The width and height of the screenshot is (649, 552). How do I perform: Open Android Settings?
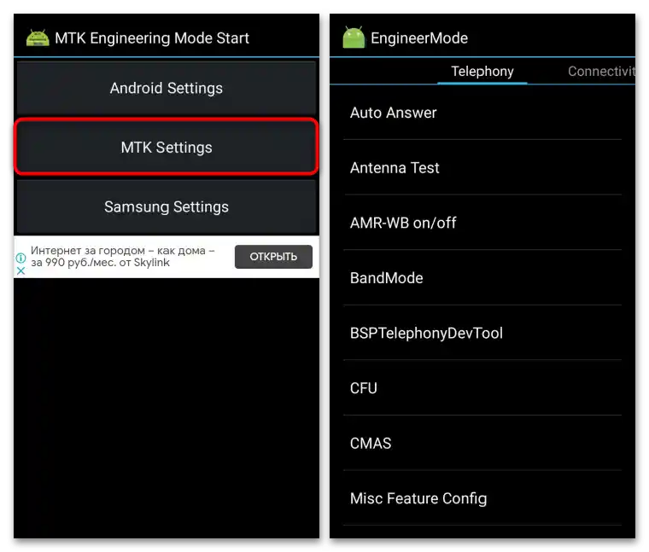click(x=167, y=88)
